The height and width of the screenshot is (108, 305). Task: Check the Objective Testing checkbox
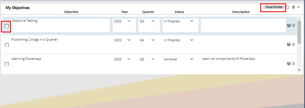pyautogui.click(x=7, y=26)
